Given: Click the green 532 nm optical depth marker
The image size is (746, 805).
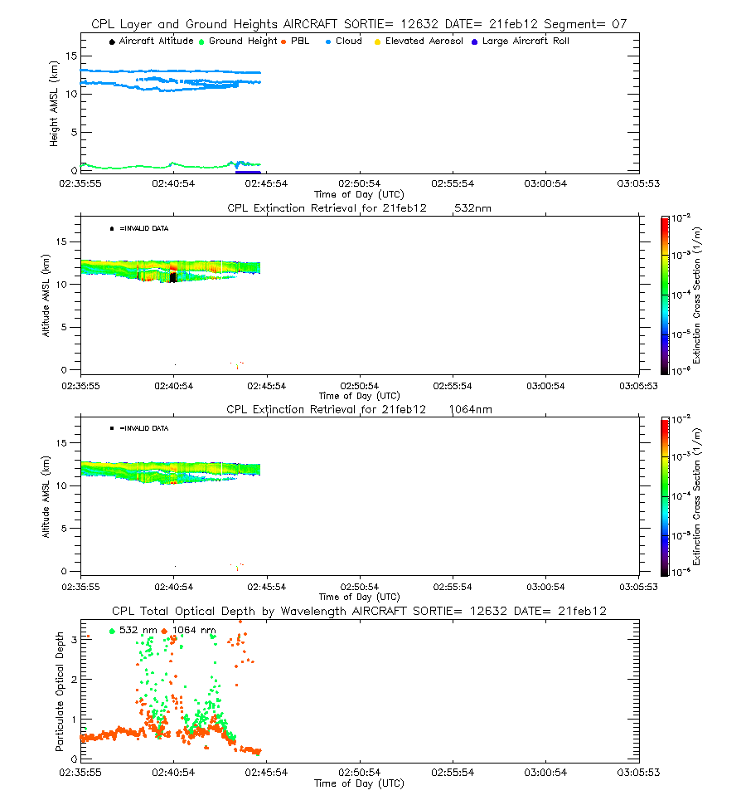Looking at the screenshot, I should pos(112,631).
